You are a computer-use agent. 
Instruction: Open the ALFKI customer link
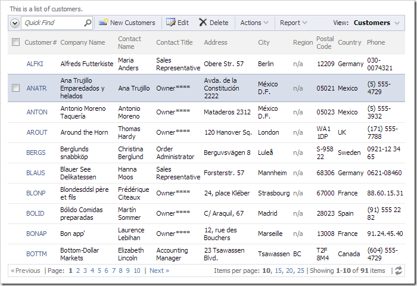pos(35,64)
